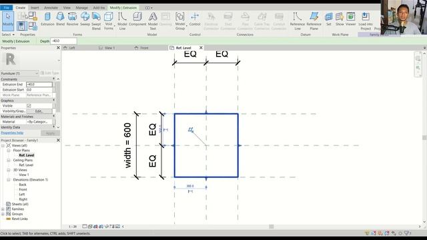Open the Select panel dropdown
Image resolution: width=427 pixels, height=240 pixels.
(x=8, y=35)
